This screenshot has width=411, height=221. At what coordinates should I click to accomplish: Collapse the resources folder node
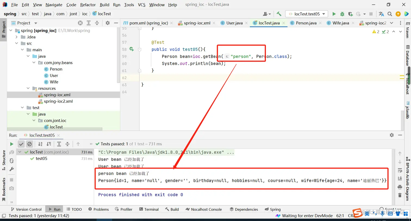(28, 88)
